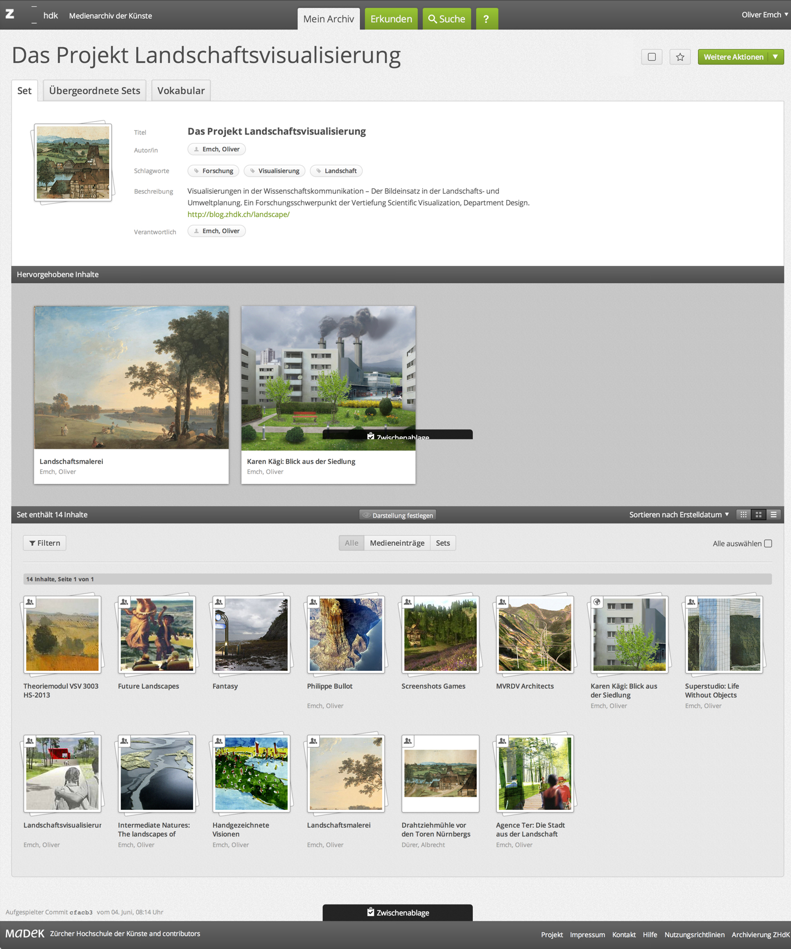The width and height of the screenshot is (791, 949).
Task: Click permission icon on Fantasy thumbnail
Action: (219, 602)
